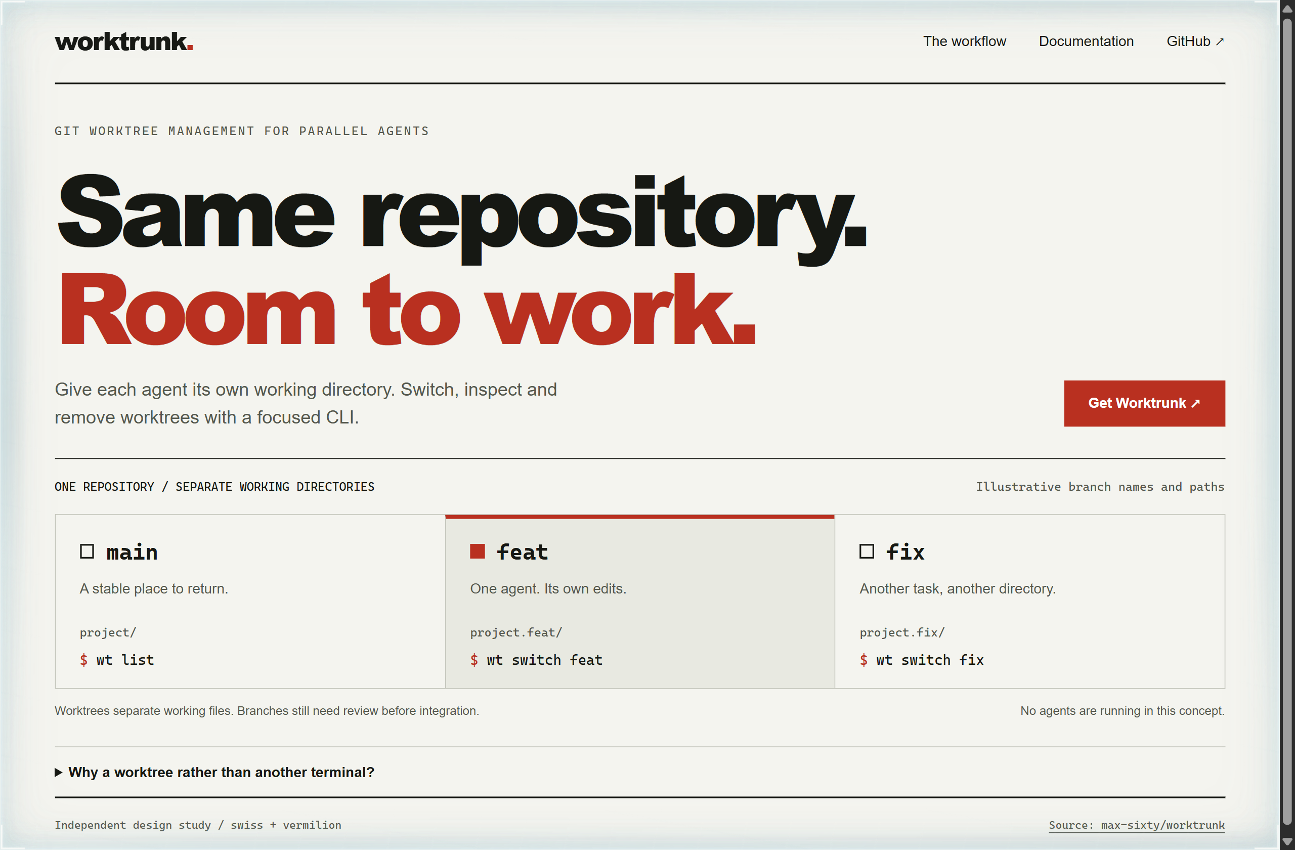
Task: Click the 'project.fix/' path text
Action: 902,632
